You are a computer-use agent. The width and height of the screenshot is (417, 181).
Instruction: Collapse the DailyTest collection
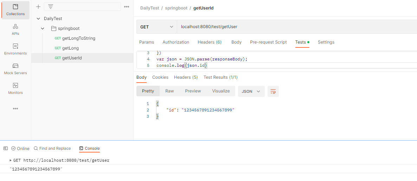click(38, 19)
